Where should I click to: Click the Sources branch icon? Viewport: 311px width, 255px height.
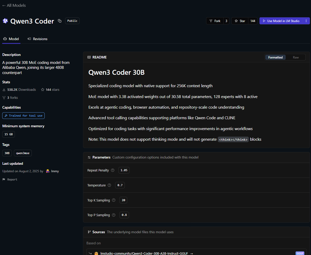[x=89, y=232]
